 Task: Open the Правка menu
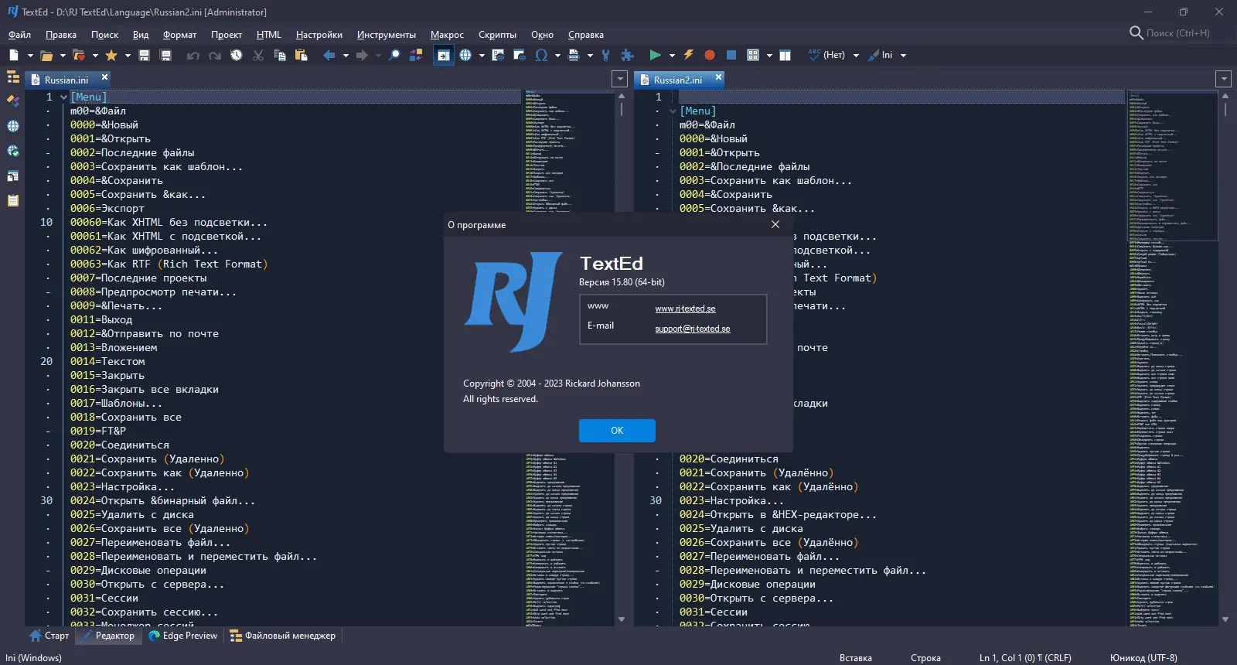(x=61, y=35)
